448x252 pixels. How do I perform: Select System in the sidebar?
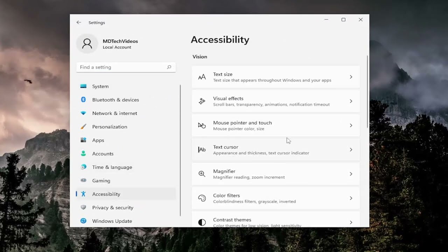click(100, 86)
